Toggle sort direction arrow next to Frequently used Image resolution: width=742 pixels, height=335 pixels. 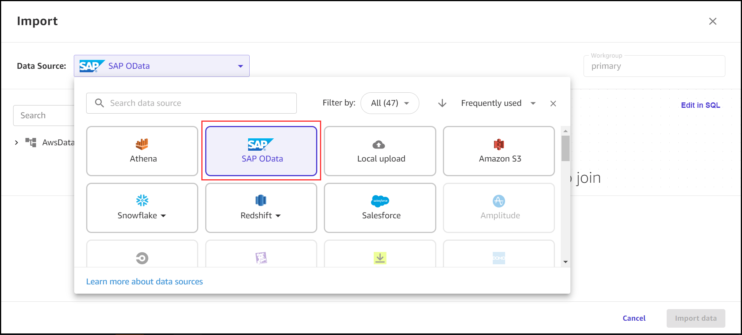coord(442,103)
